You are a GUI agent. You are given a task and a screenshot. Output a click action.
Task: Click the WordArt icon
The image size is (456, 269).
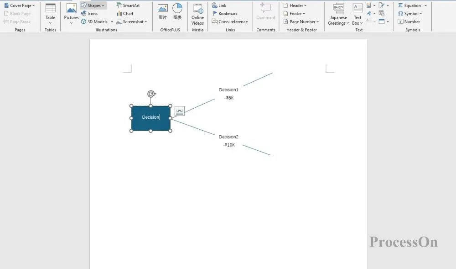point(369,13)
